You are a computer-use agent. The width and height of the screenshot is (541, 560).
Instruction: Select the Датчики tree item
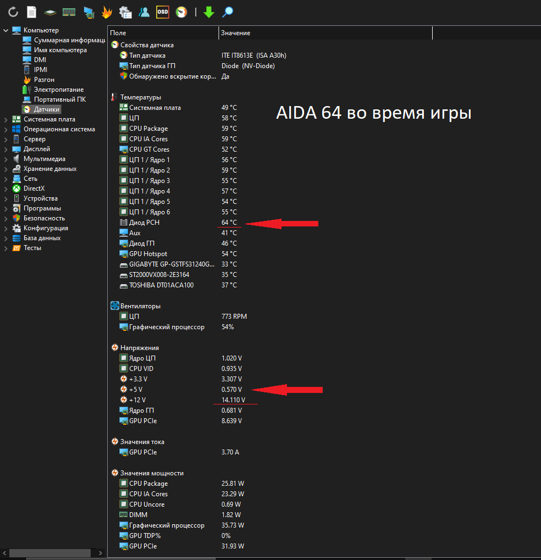coord(41,109)
